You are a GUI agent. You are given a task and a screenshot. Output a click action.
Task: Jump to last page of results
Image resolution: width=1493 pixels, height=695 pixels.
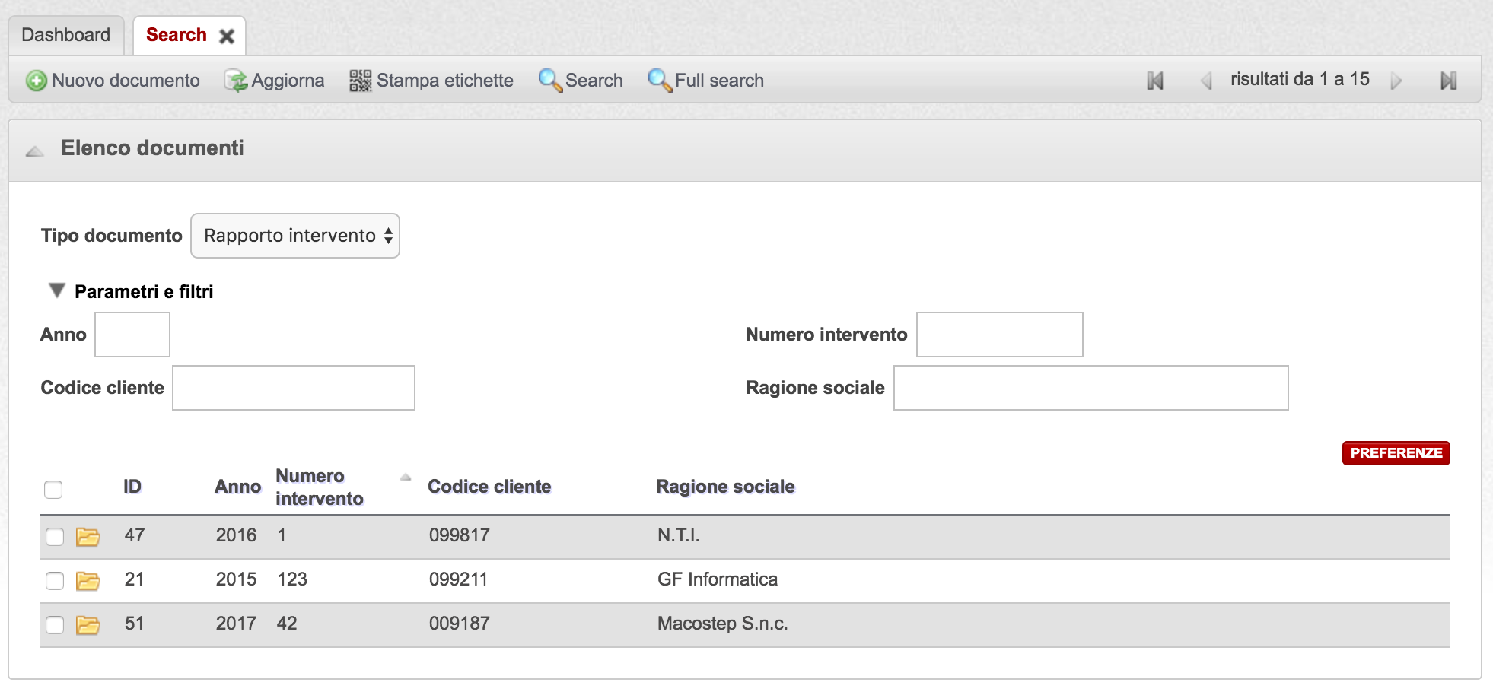click(1448, 81)
